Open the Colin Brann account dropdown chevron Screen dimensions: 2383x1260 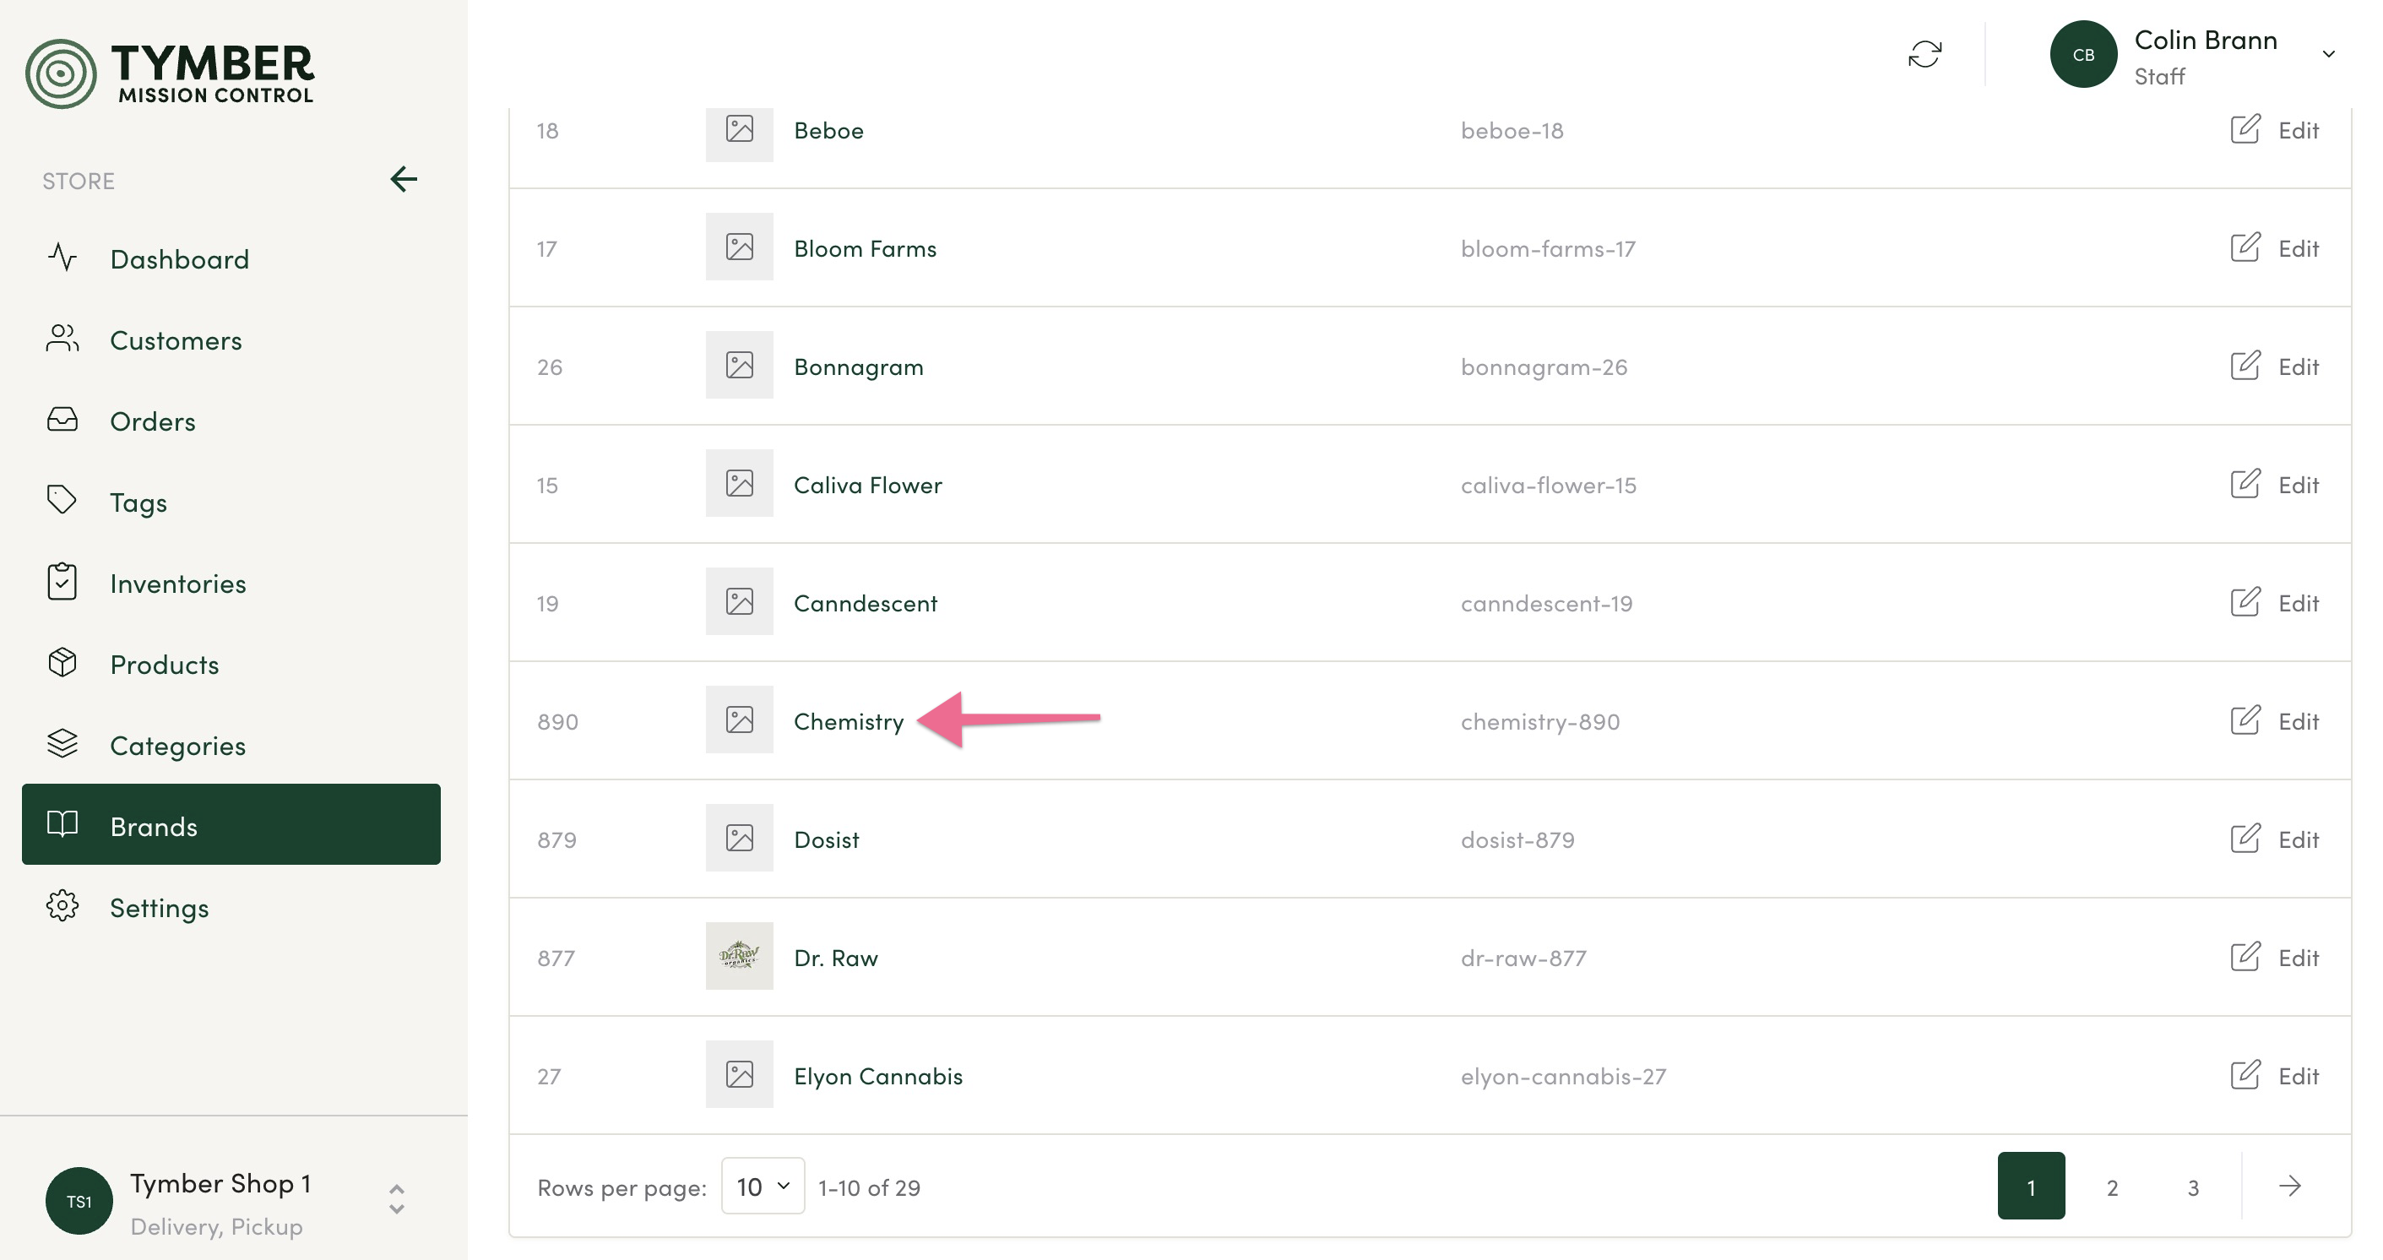pos(2328,55)
